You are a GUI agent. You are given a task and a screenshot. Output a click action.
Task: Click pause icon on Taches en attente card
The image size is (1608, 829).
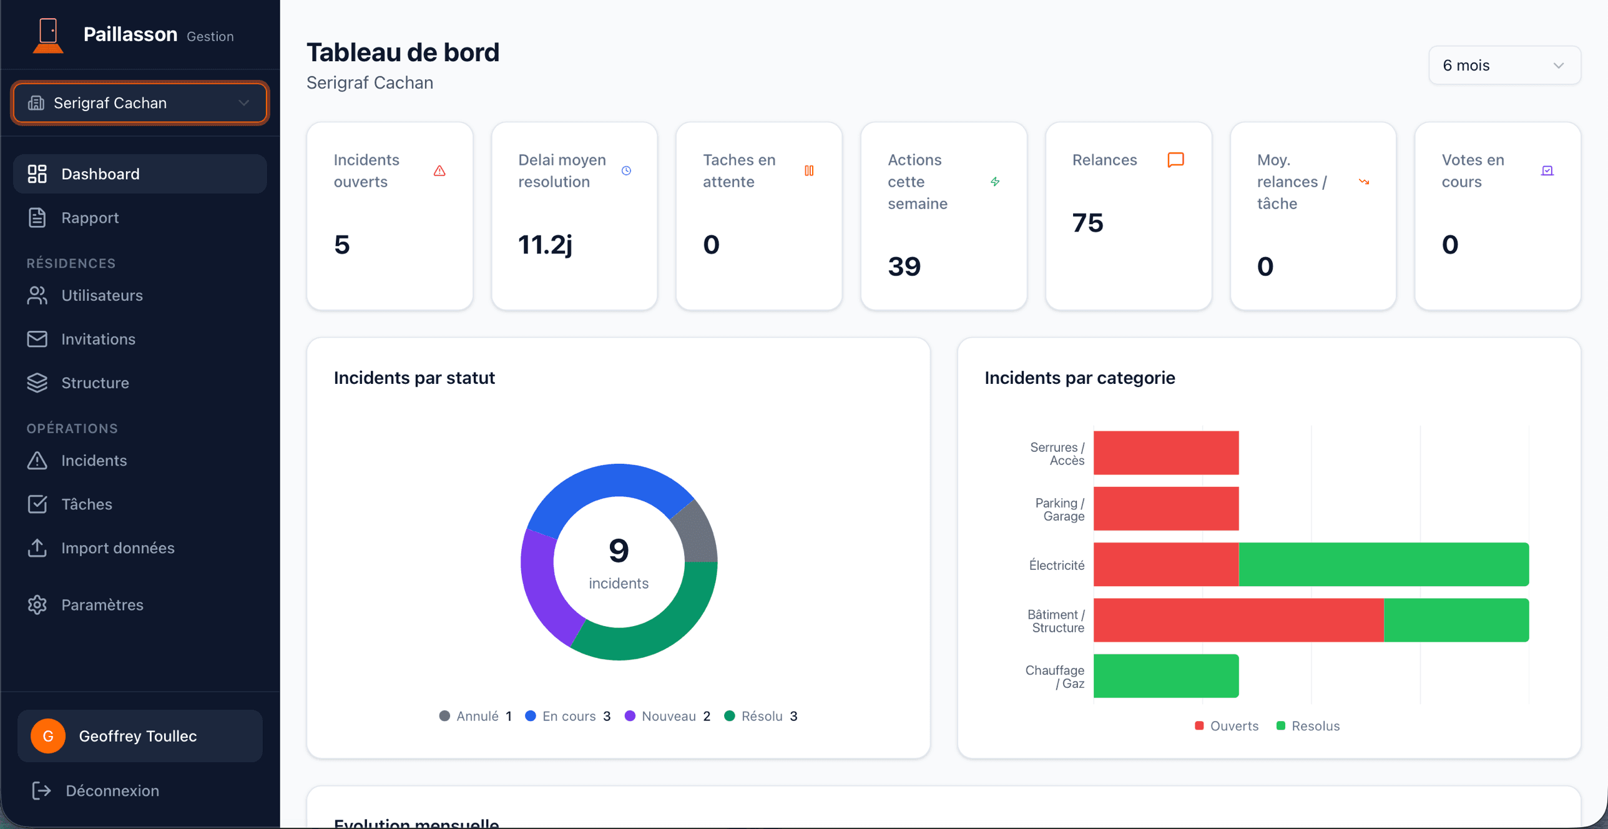pos(809,170)
